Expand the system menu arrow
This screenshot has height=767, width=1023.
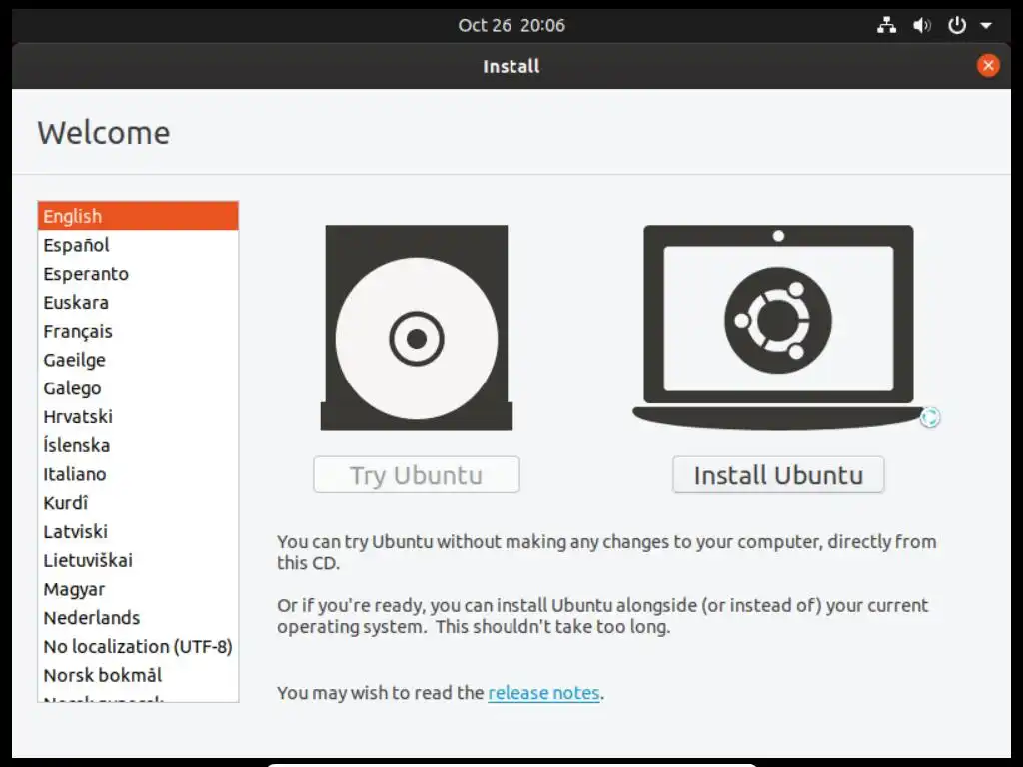pos(986,26)
